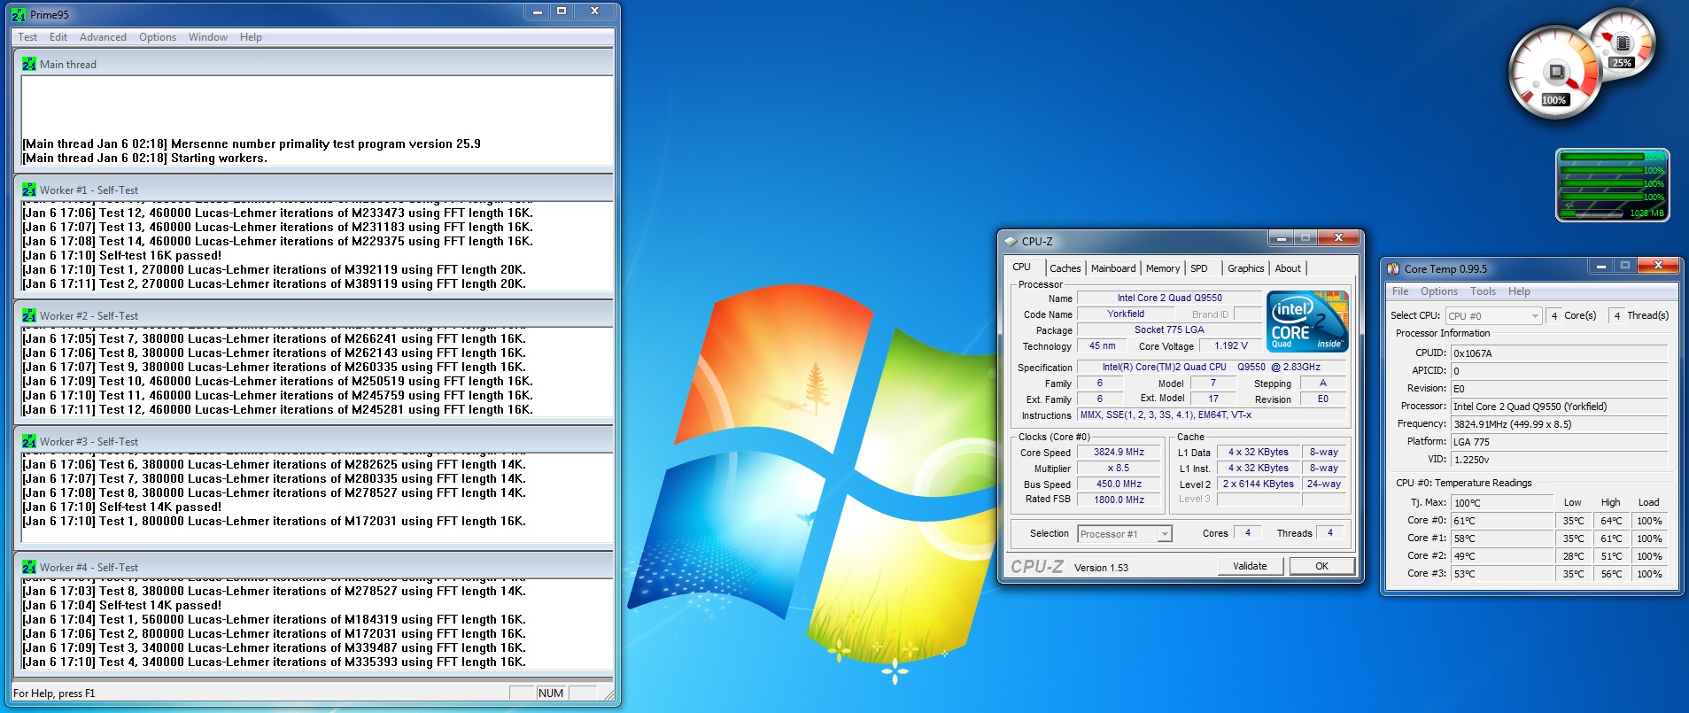The image size is (1689, 713).
Task: Switch to the Mainboard tab in CPU-Z
Action: tap(1113, 268)
